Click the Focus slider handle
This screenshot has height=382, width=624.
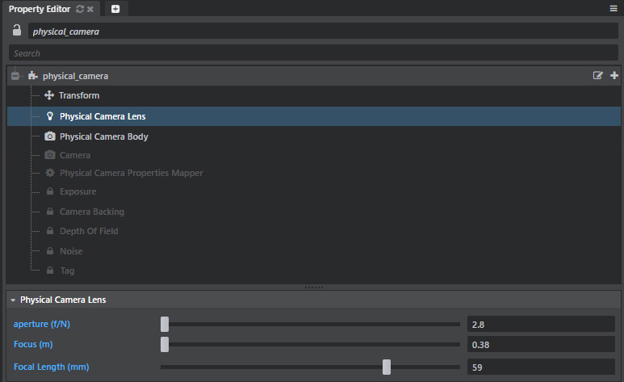tap(165, 345)
